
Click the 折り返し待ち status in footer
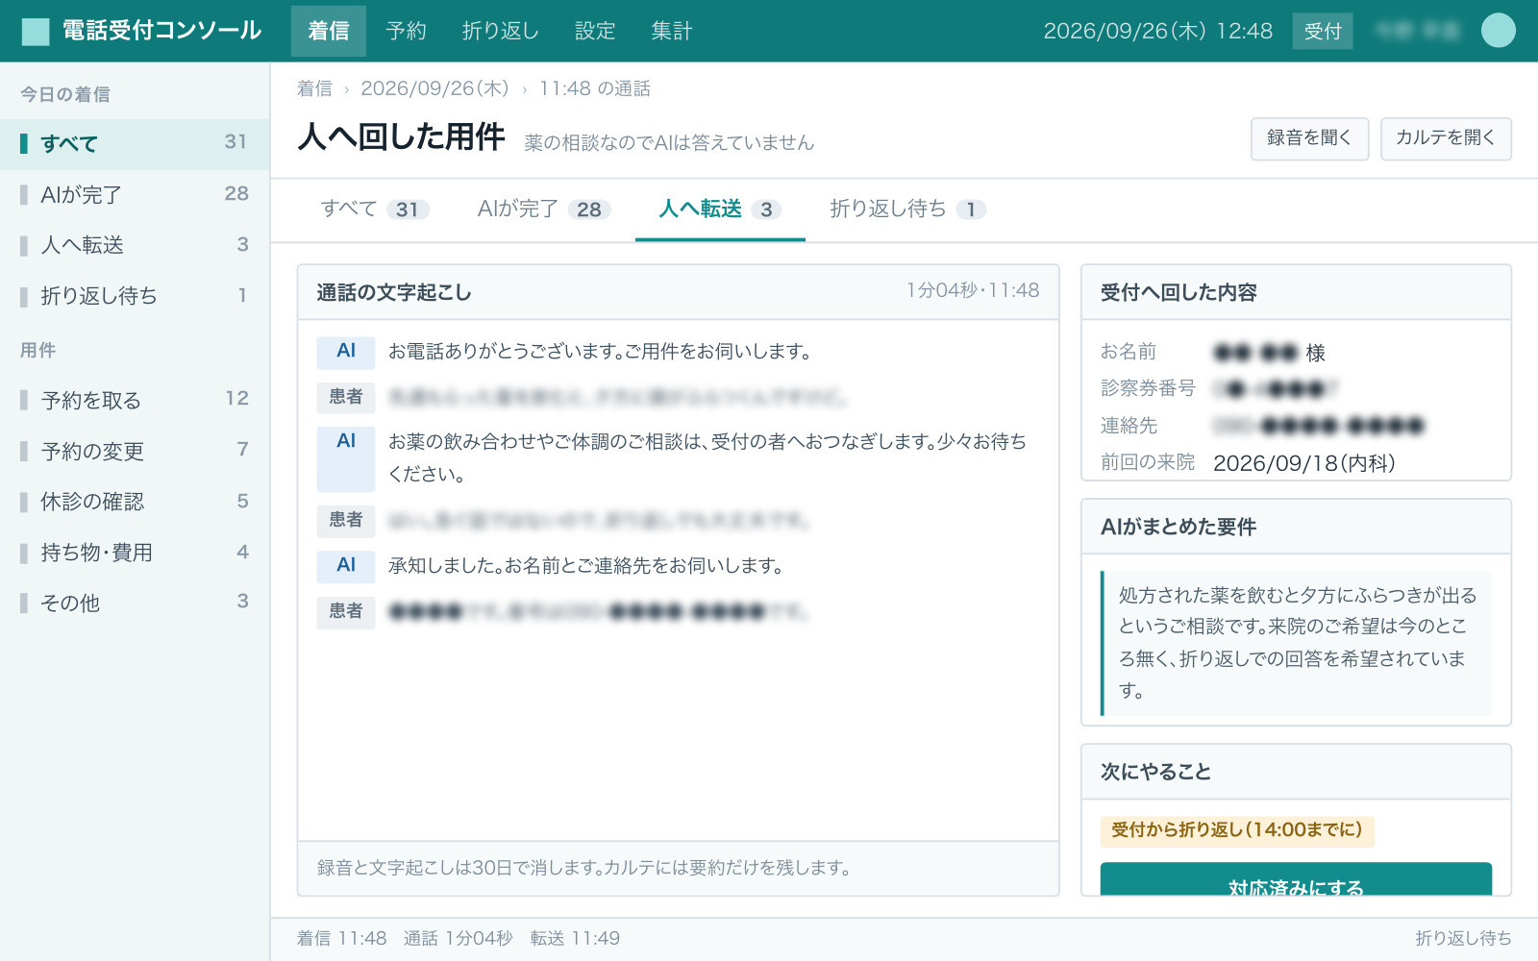point(1463,938)
